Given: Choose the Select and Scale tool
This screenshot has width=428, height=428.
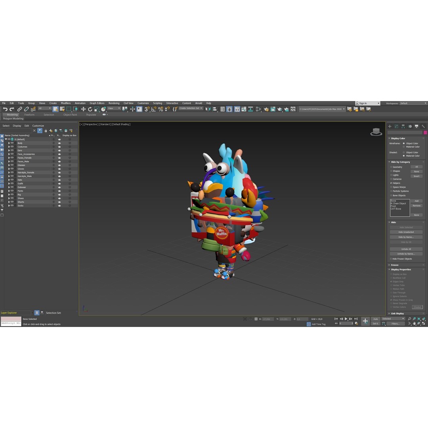Looking at the screenshot, I should tap(97, 109).
